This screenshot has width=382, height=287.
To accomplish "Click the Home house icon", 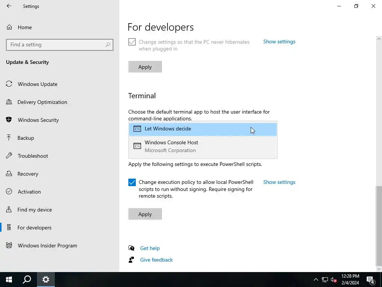I will coord(9,27).
